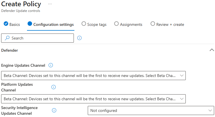Viewport: 215px width, 117px height.
Task: Click the Security Intelligence Updates Channel label
Action: pos(19,110)
